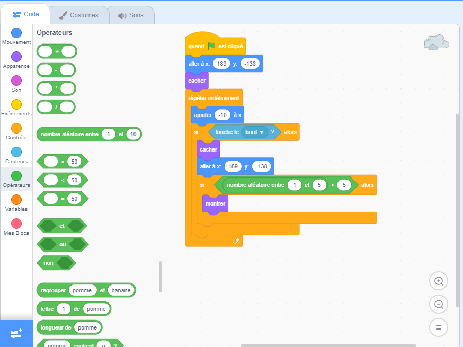Click the Mes Blocs category color circle
463x347 pixels.
16,224
